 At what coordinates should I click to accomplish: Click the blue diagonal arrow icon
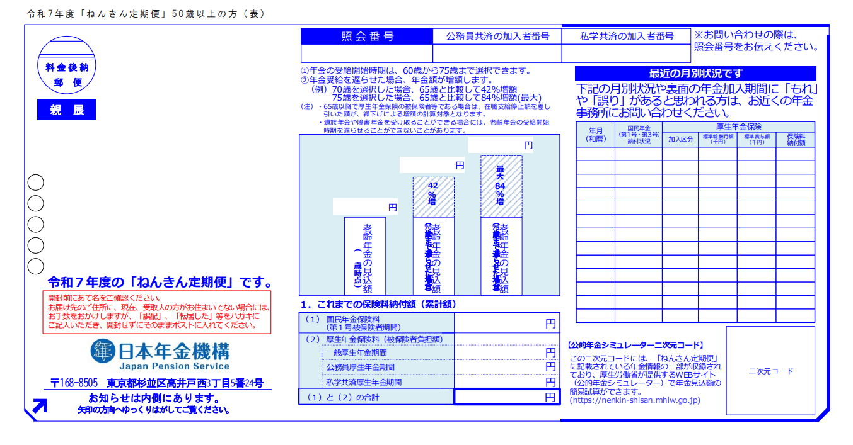[x=40, y=406]
